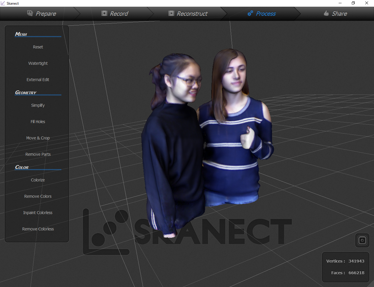The image size is (374, 287).
Task: Switch to the Prepare tab
Action: click(x=41, y=13)
